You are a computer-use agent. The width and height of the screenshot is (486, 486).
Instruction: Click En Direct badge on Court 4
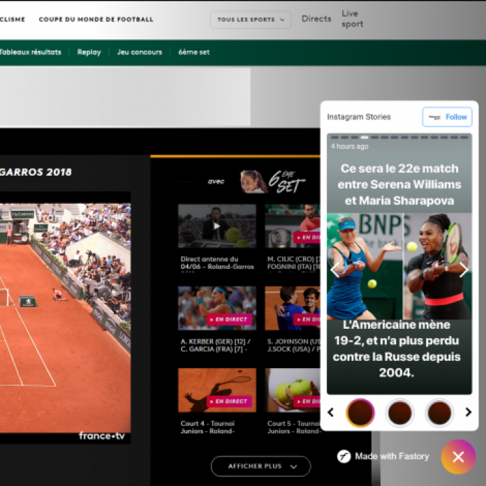tap(229, 401)
